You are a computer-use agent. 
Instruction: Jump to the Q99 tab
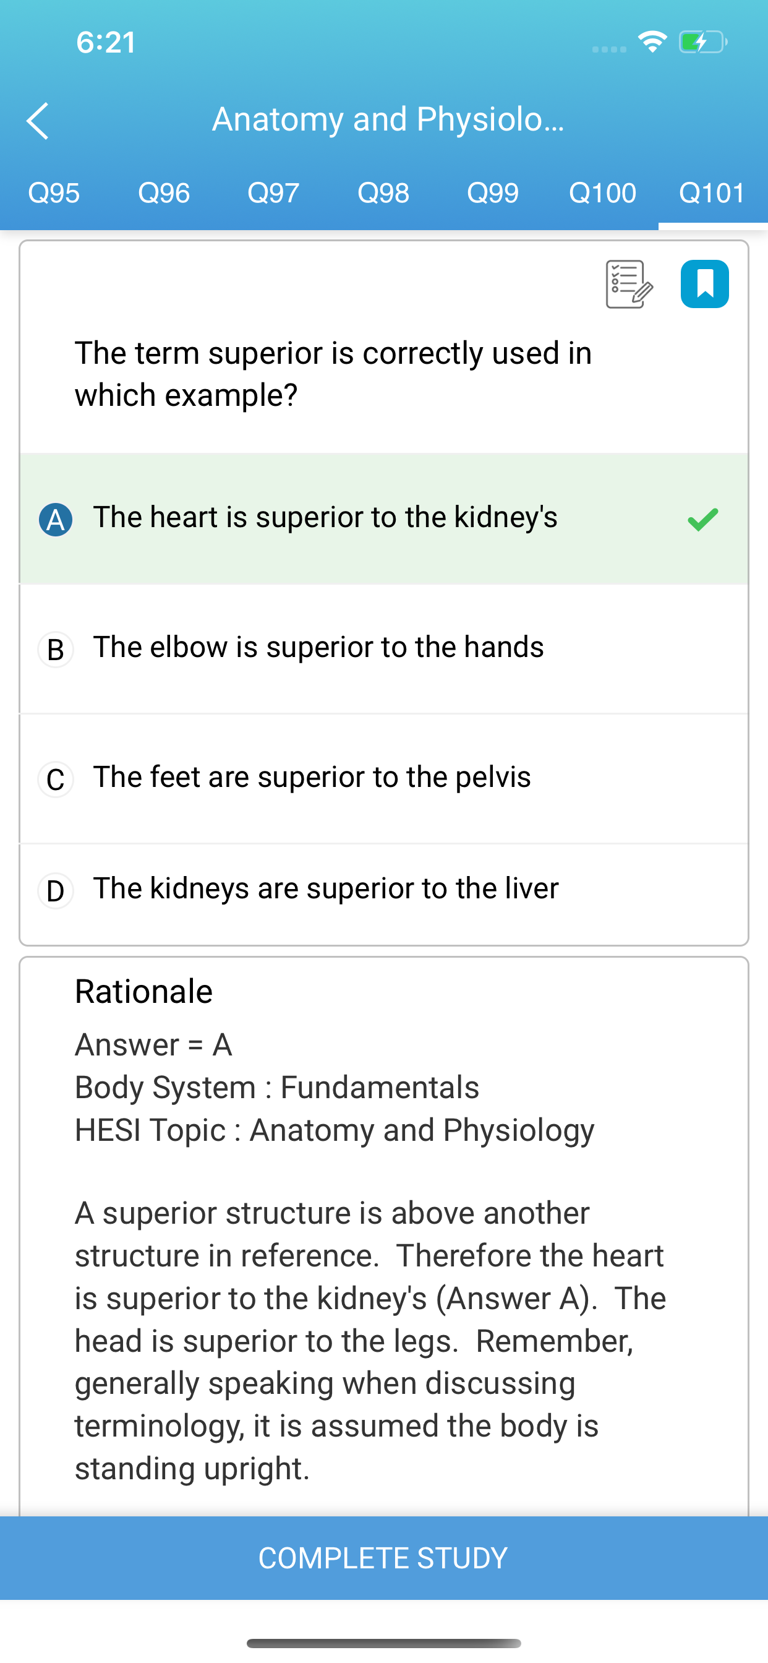point(493,193)
